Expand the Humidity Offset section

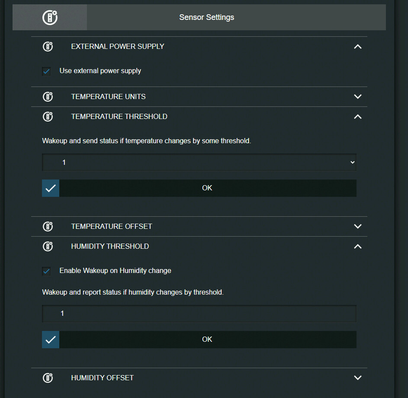357,378
